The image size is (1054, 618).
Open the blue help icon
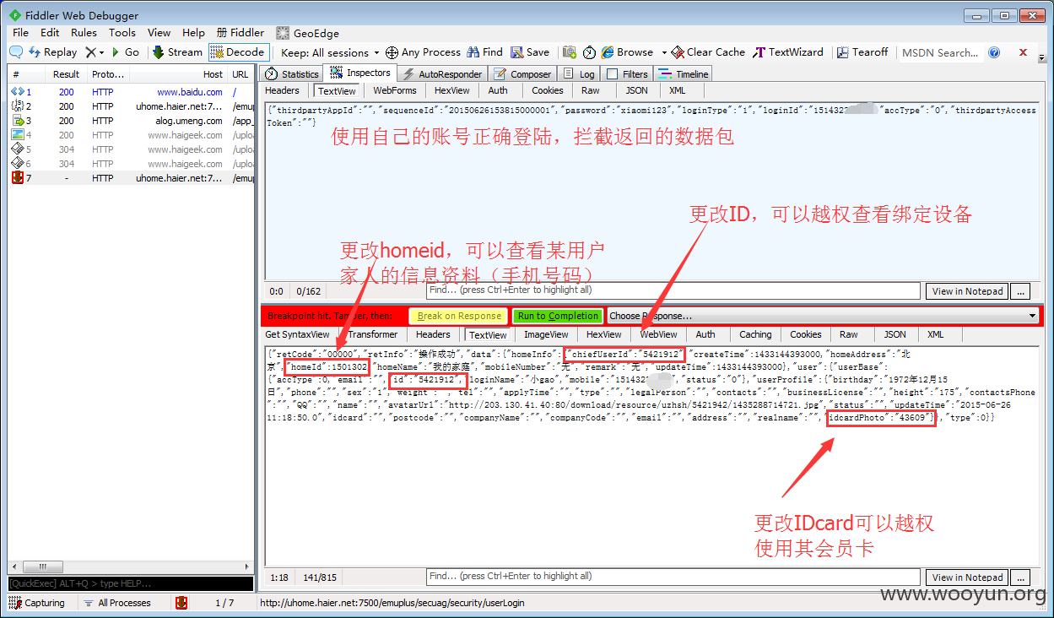point(994,52)
